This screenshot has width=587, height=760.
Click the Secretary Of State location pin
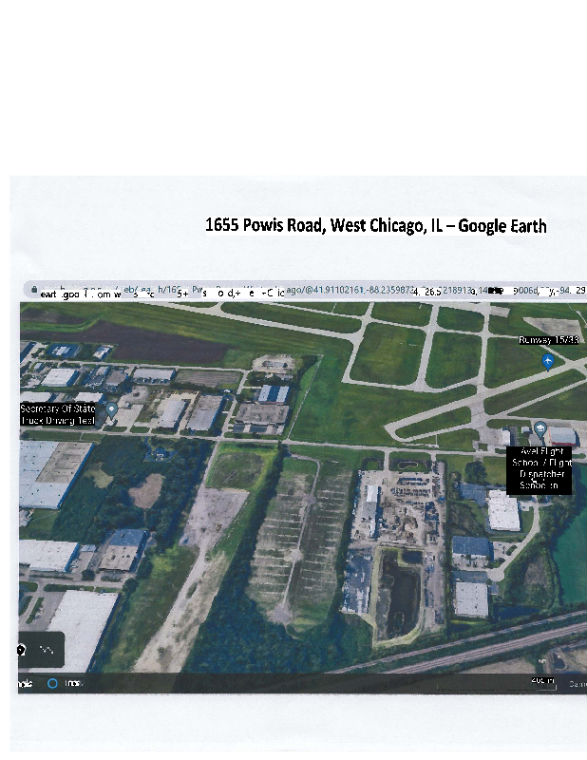click(x=111, y=409)
